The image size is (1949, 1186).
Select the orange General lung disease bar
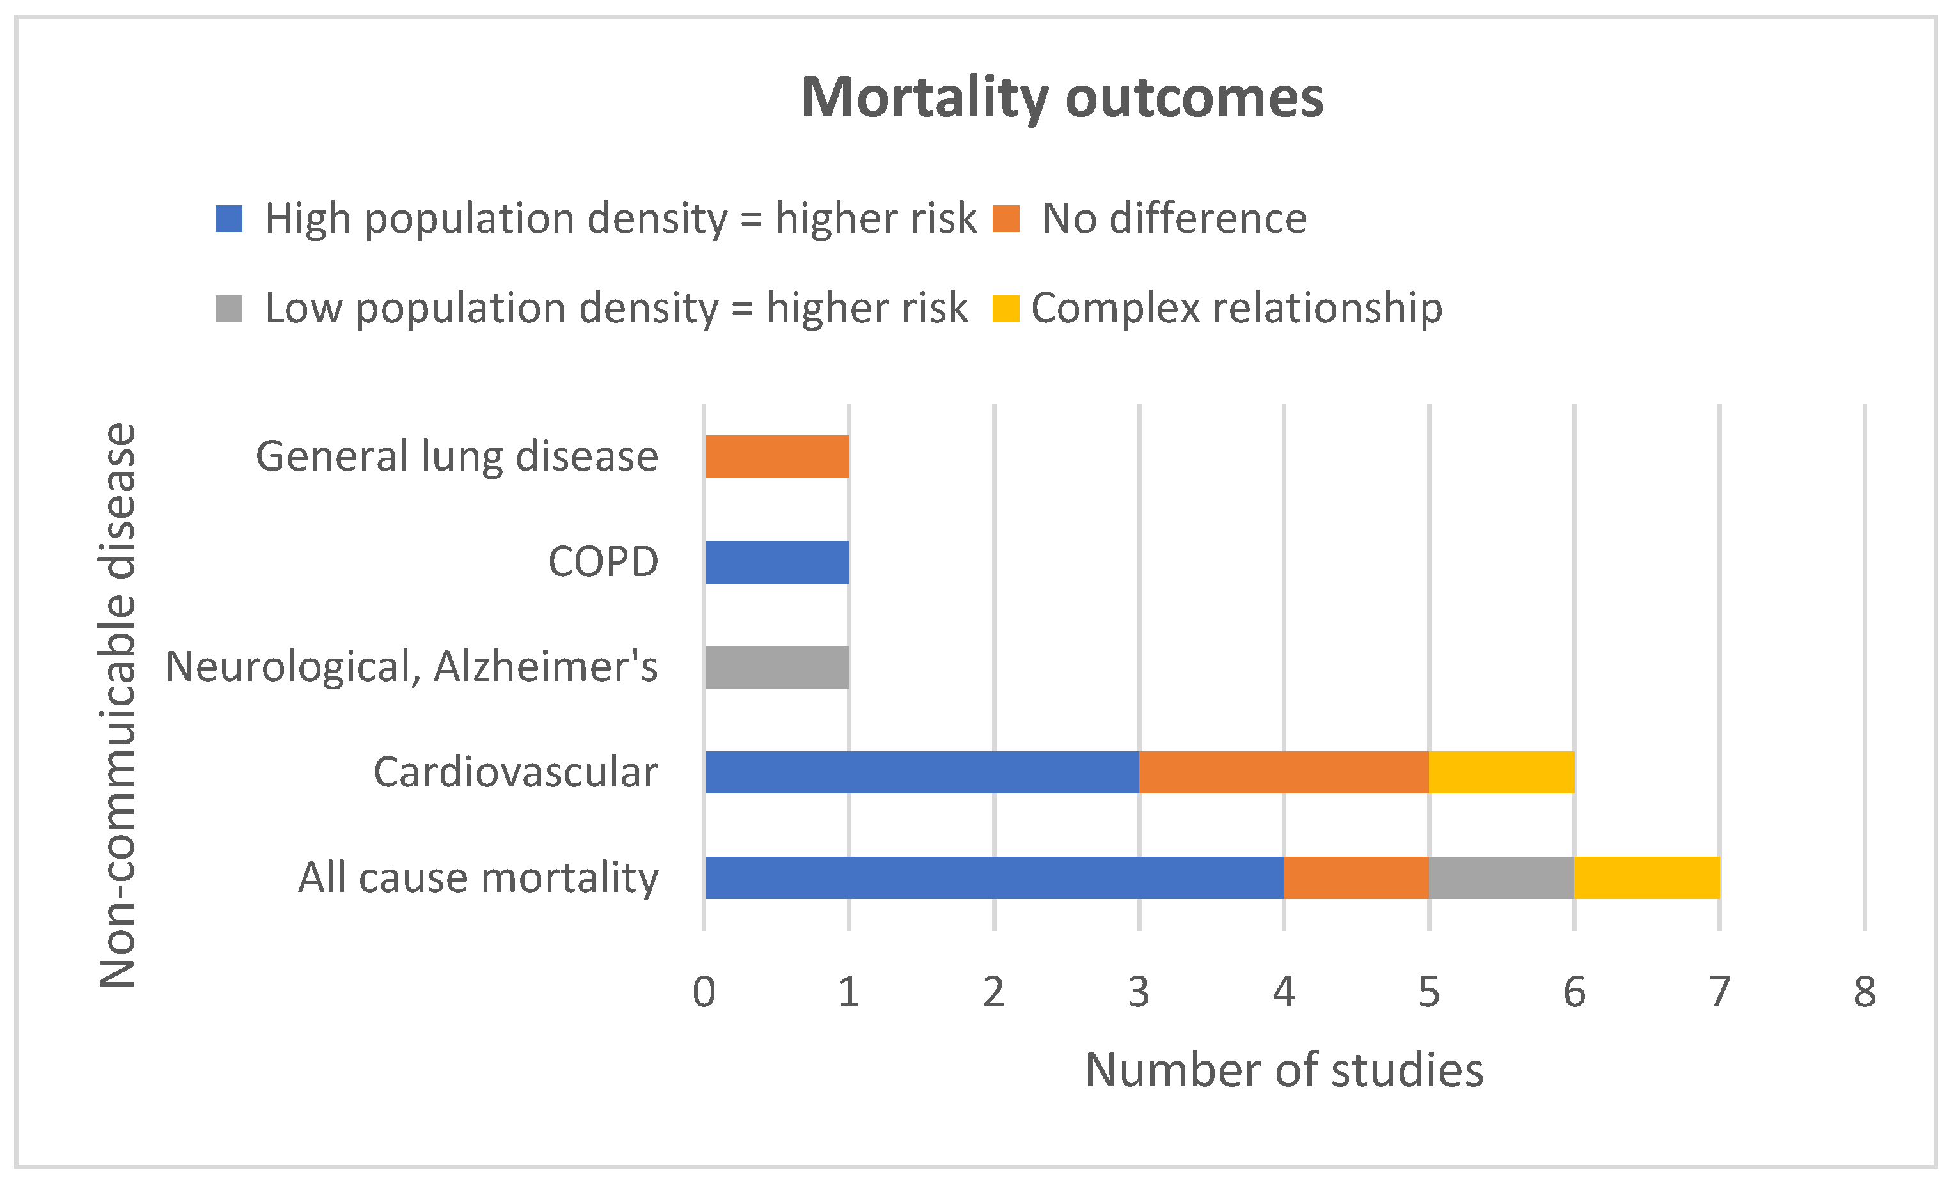777,456
